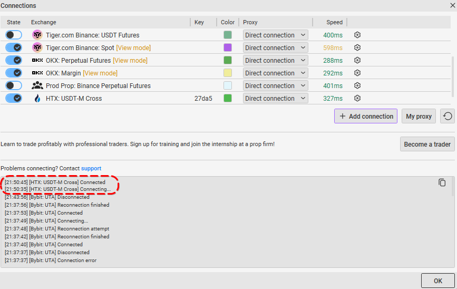Screen dimensions: 457x289
Task: Open settings gear for OKX Perpetual Futures
Action: coord(357,60)
